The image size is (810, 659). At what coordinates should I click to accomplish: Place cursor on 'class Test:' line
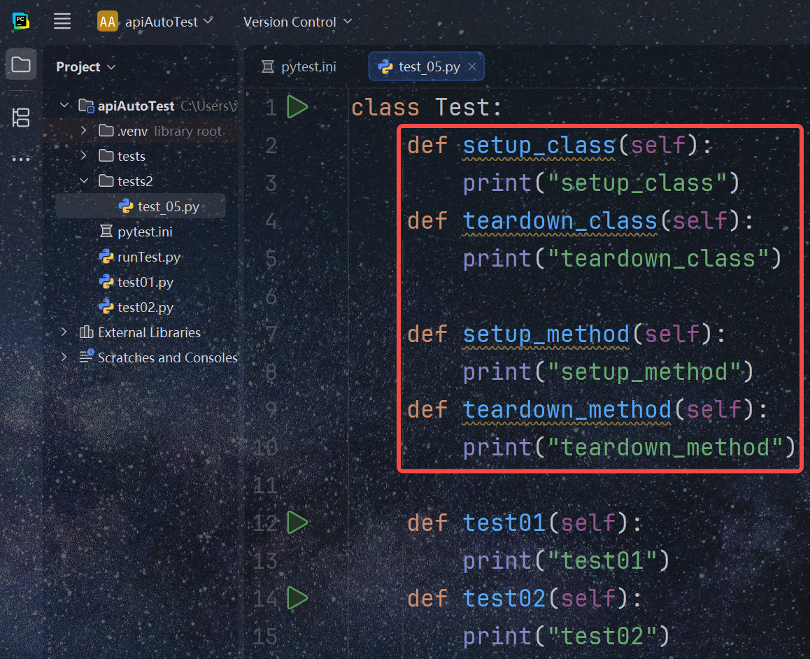click(x=427, y=108)
